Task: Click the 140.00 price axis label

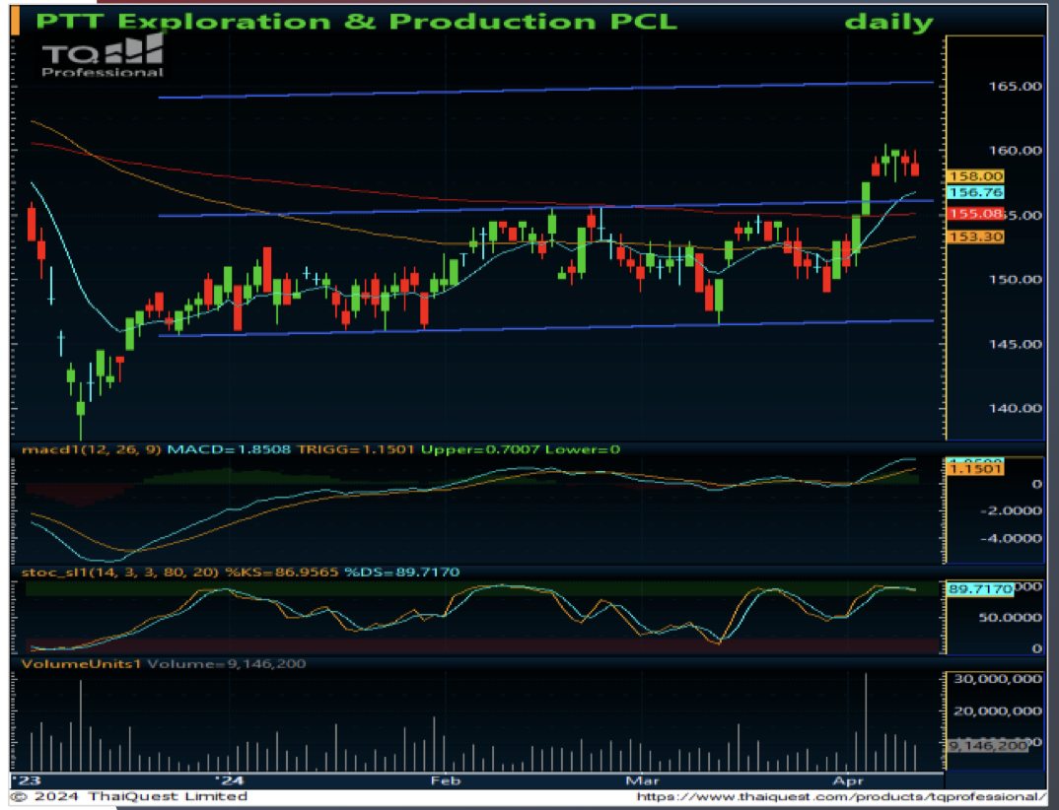Action: (1015, 408)
